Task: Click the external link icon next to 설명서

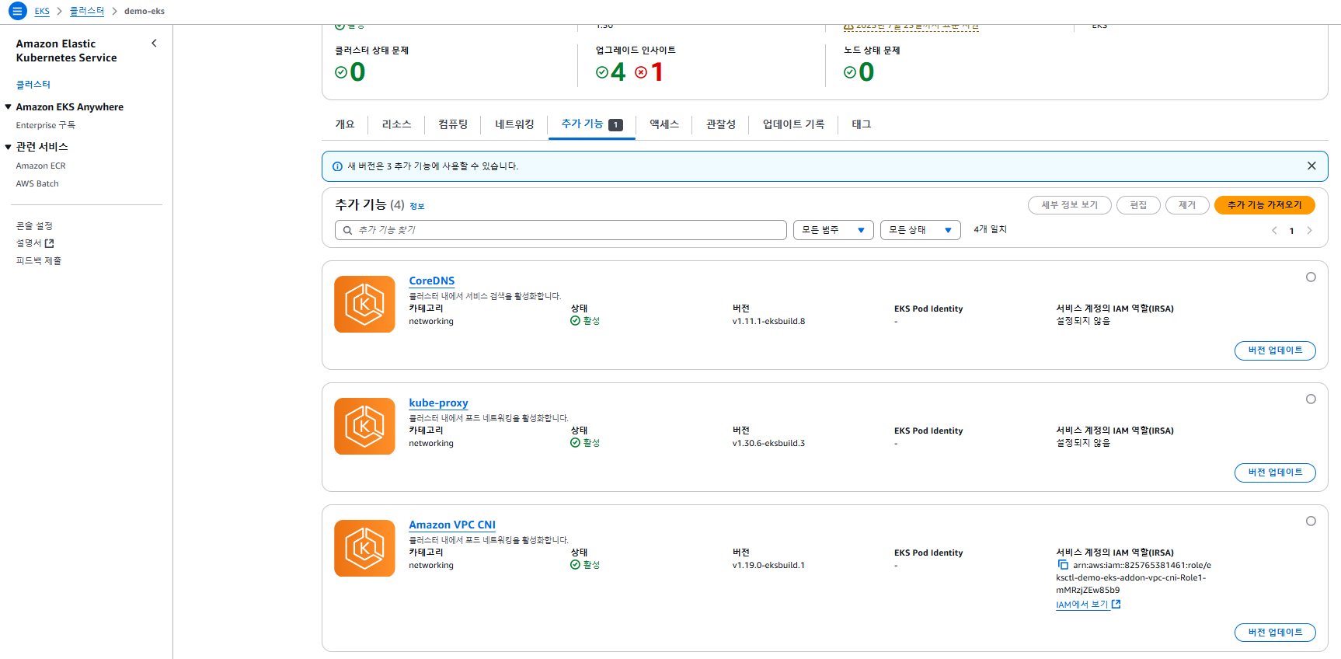Action: click(50, 243)
